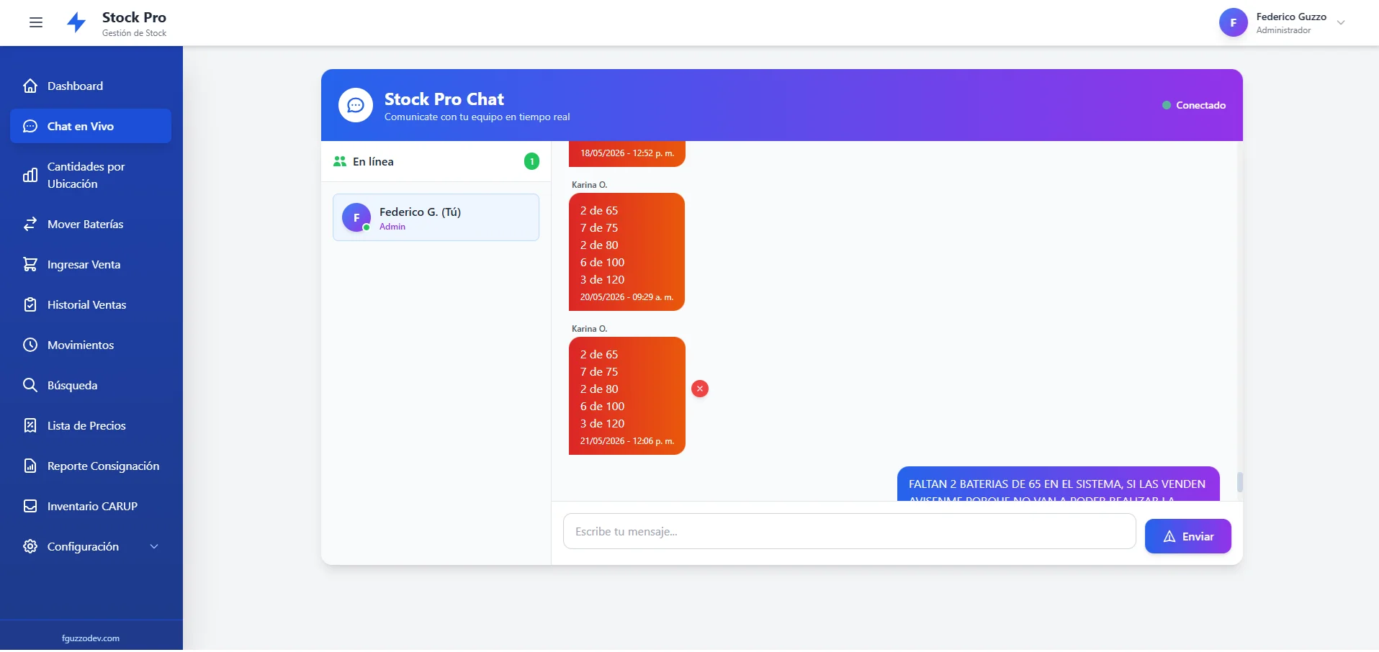Click the Stock Pro lightning logo

click(x=76, y=22)
